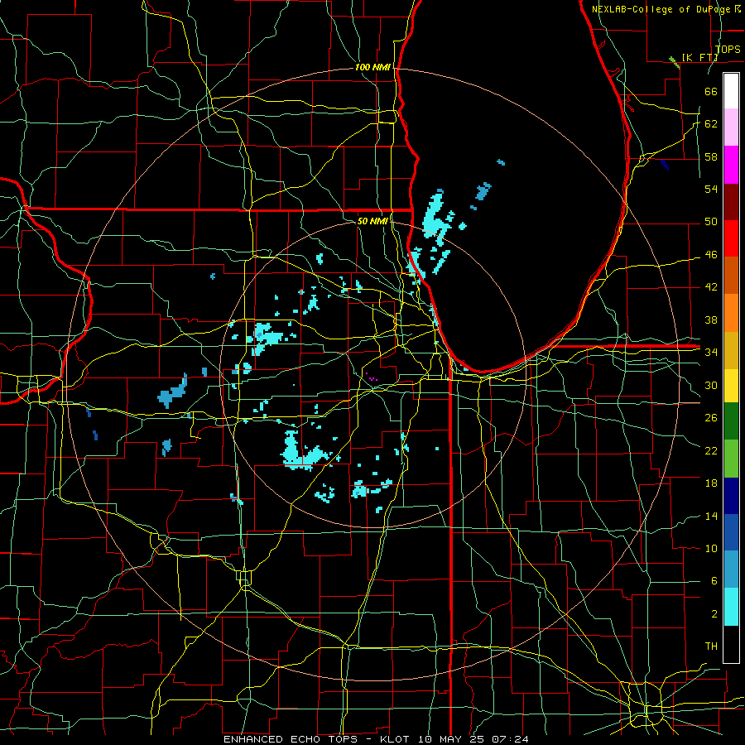
Task: Click the "10 MAY 25 07:24" timestamp
Action: tap(473, 739)
